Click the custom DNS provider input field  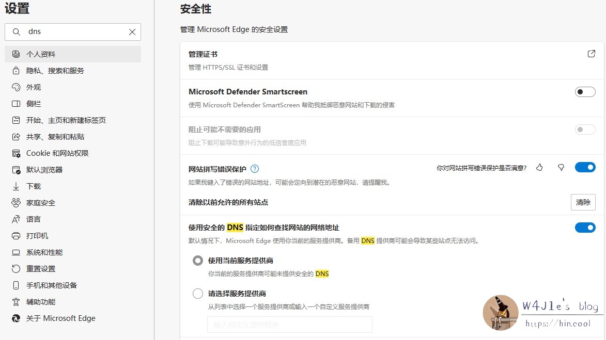click(289, 325)
